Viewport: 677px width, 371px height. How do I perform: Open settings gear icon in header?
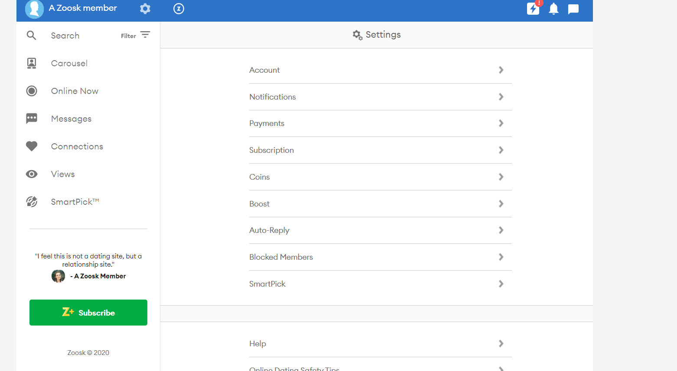coord(145,9)
